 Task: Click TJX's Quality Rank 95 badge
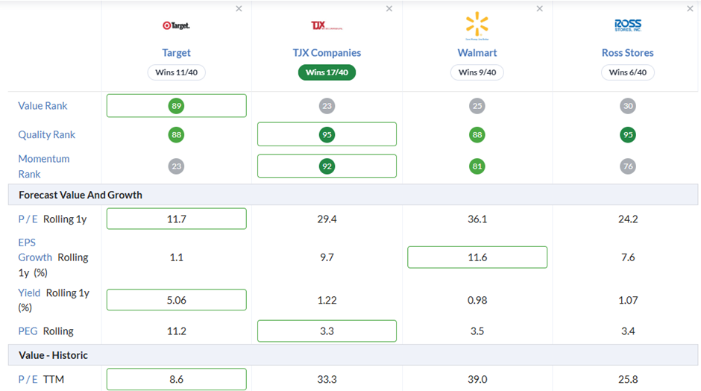click(x=327, y=134)
